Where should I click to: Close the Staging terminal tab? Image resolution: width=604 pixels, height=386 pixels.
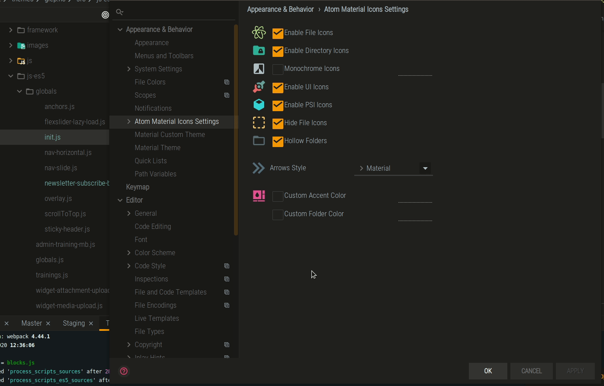91,323
